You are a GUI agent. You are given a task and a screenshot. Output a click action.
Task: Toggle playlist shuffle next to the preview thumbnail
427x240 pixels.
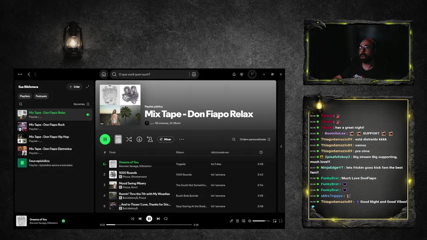[x=129, y=139]
